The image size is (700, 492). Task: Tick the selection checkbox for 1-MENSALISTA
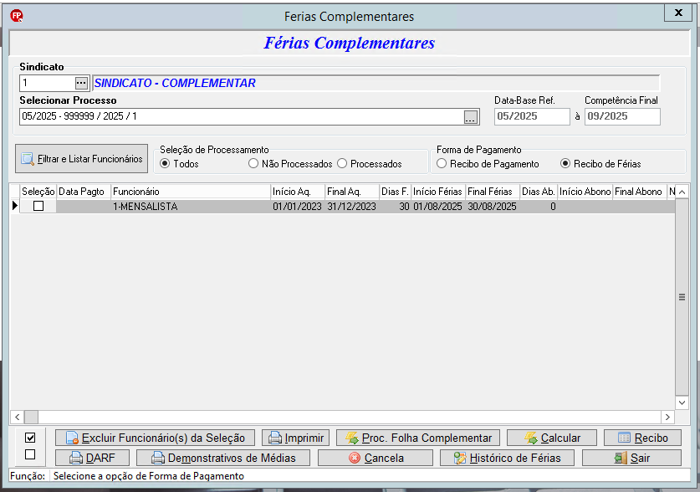(x=38, y=207)
